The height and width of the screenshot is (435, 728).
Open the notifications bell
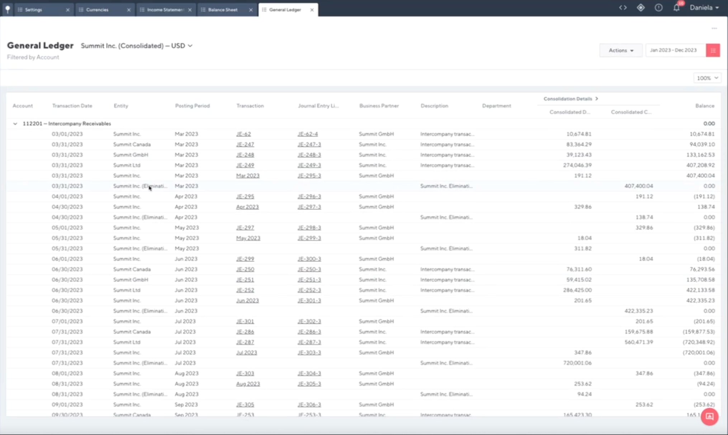pyautogui.click(x=676, y=8)
